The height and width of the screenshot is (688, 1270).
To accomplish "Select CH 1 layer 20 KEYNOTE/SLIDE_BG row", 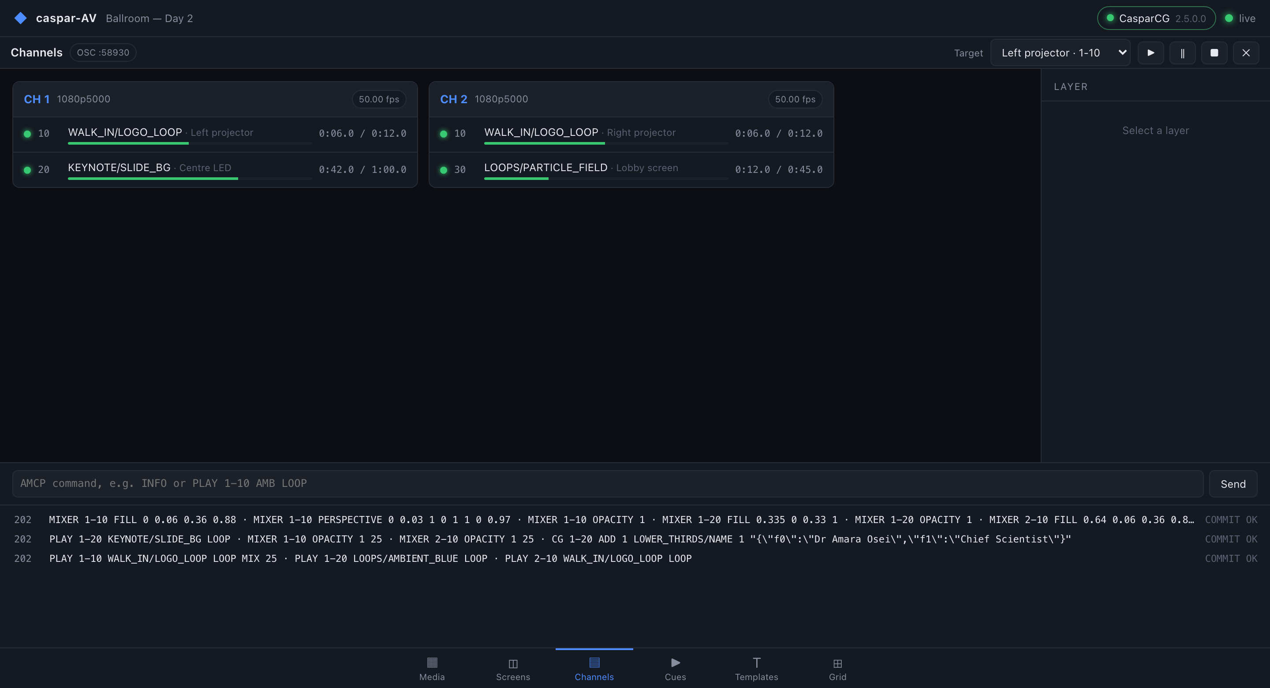I will click(x=215, y=170).
